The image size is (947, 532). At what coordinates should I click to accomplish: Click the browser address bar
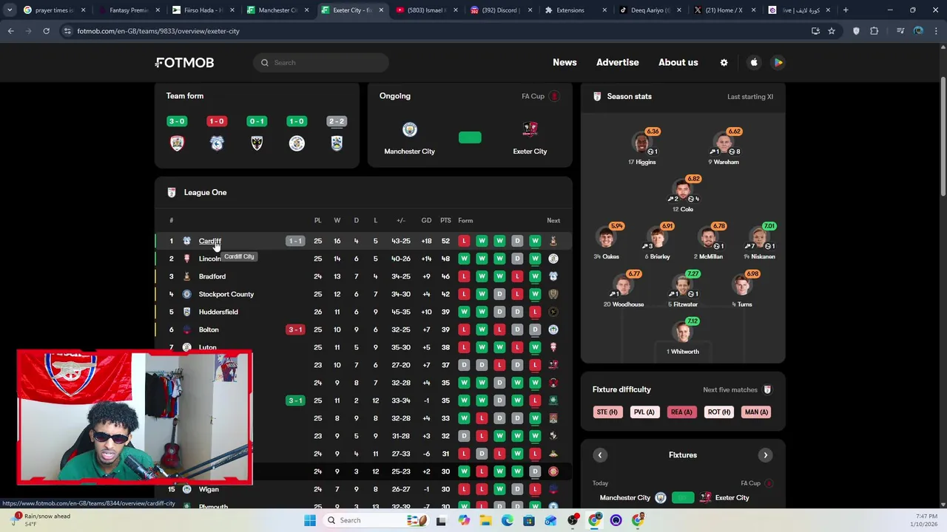pyautogui.click(x=437, y=31)
